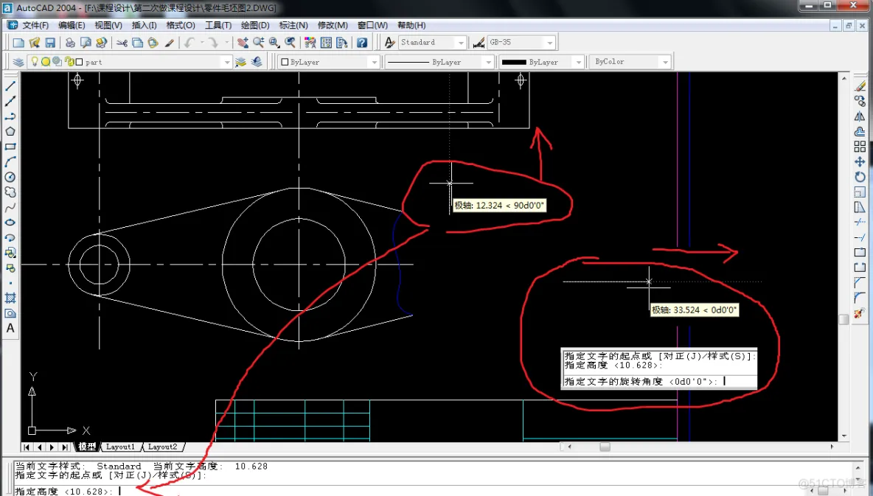Select the Polyline tool
The image size is (873, 496).
pyautogui.click(x=10, y=116)
